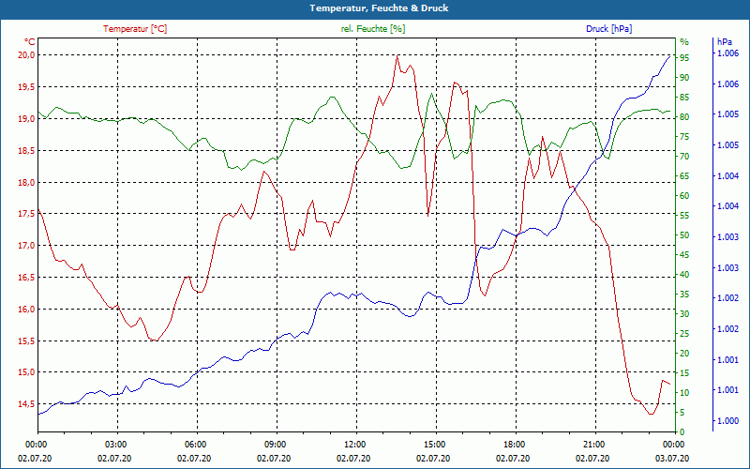Click the red '°C' axis unit label
Screen dimensions: 750x469
tap(30, 42)
